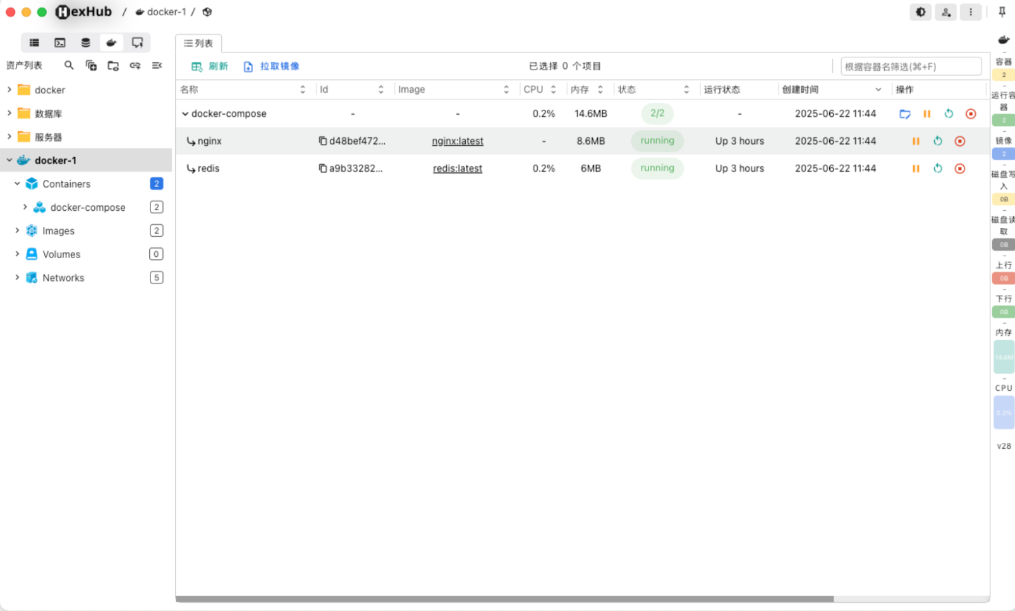Copy the redis container Id

click(x=322, y=169)
